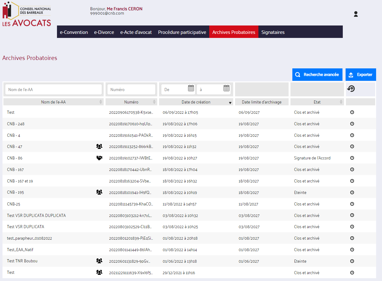Click the group icon on the CNB - 47 row

click(99, 146)
